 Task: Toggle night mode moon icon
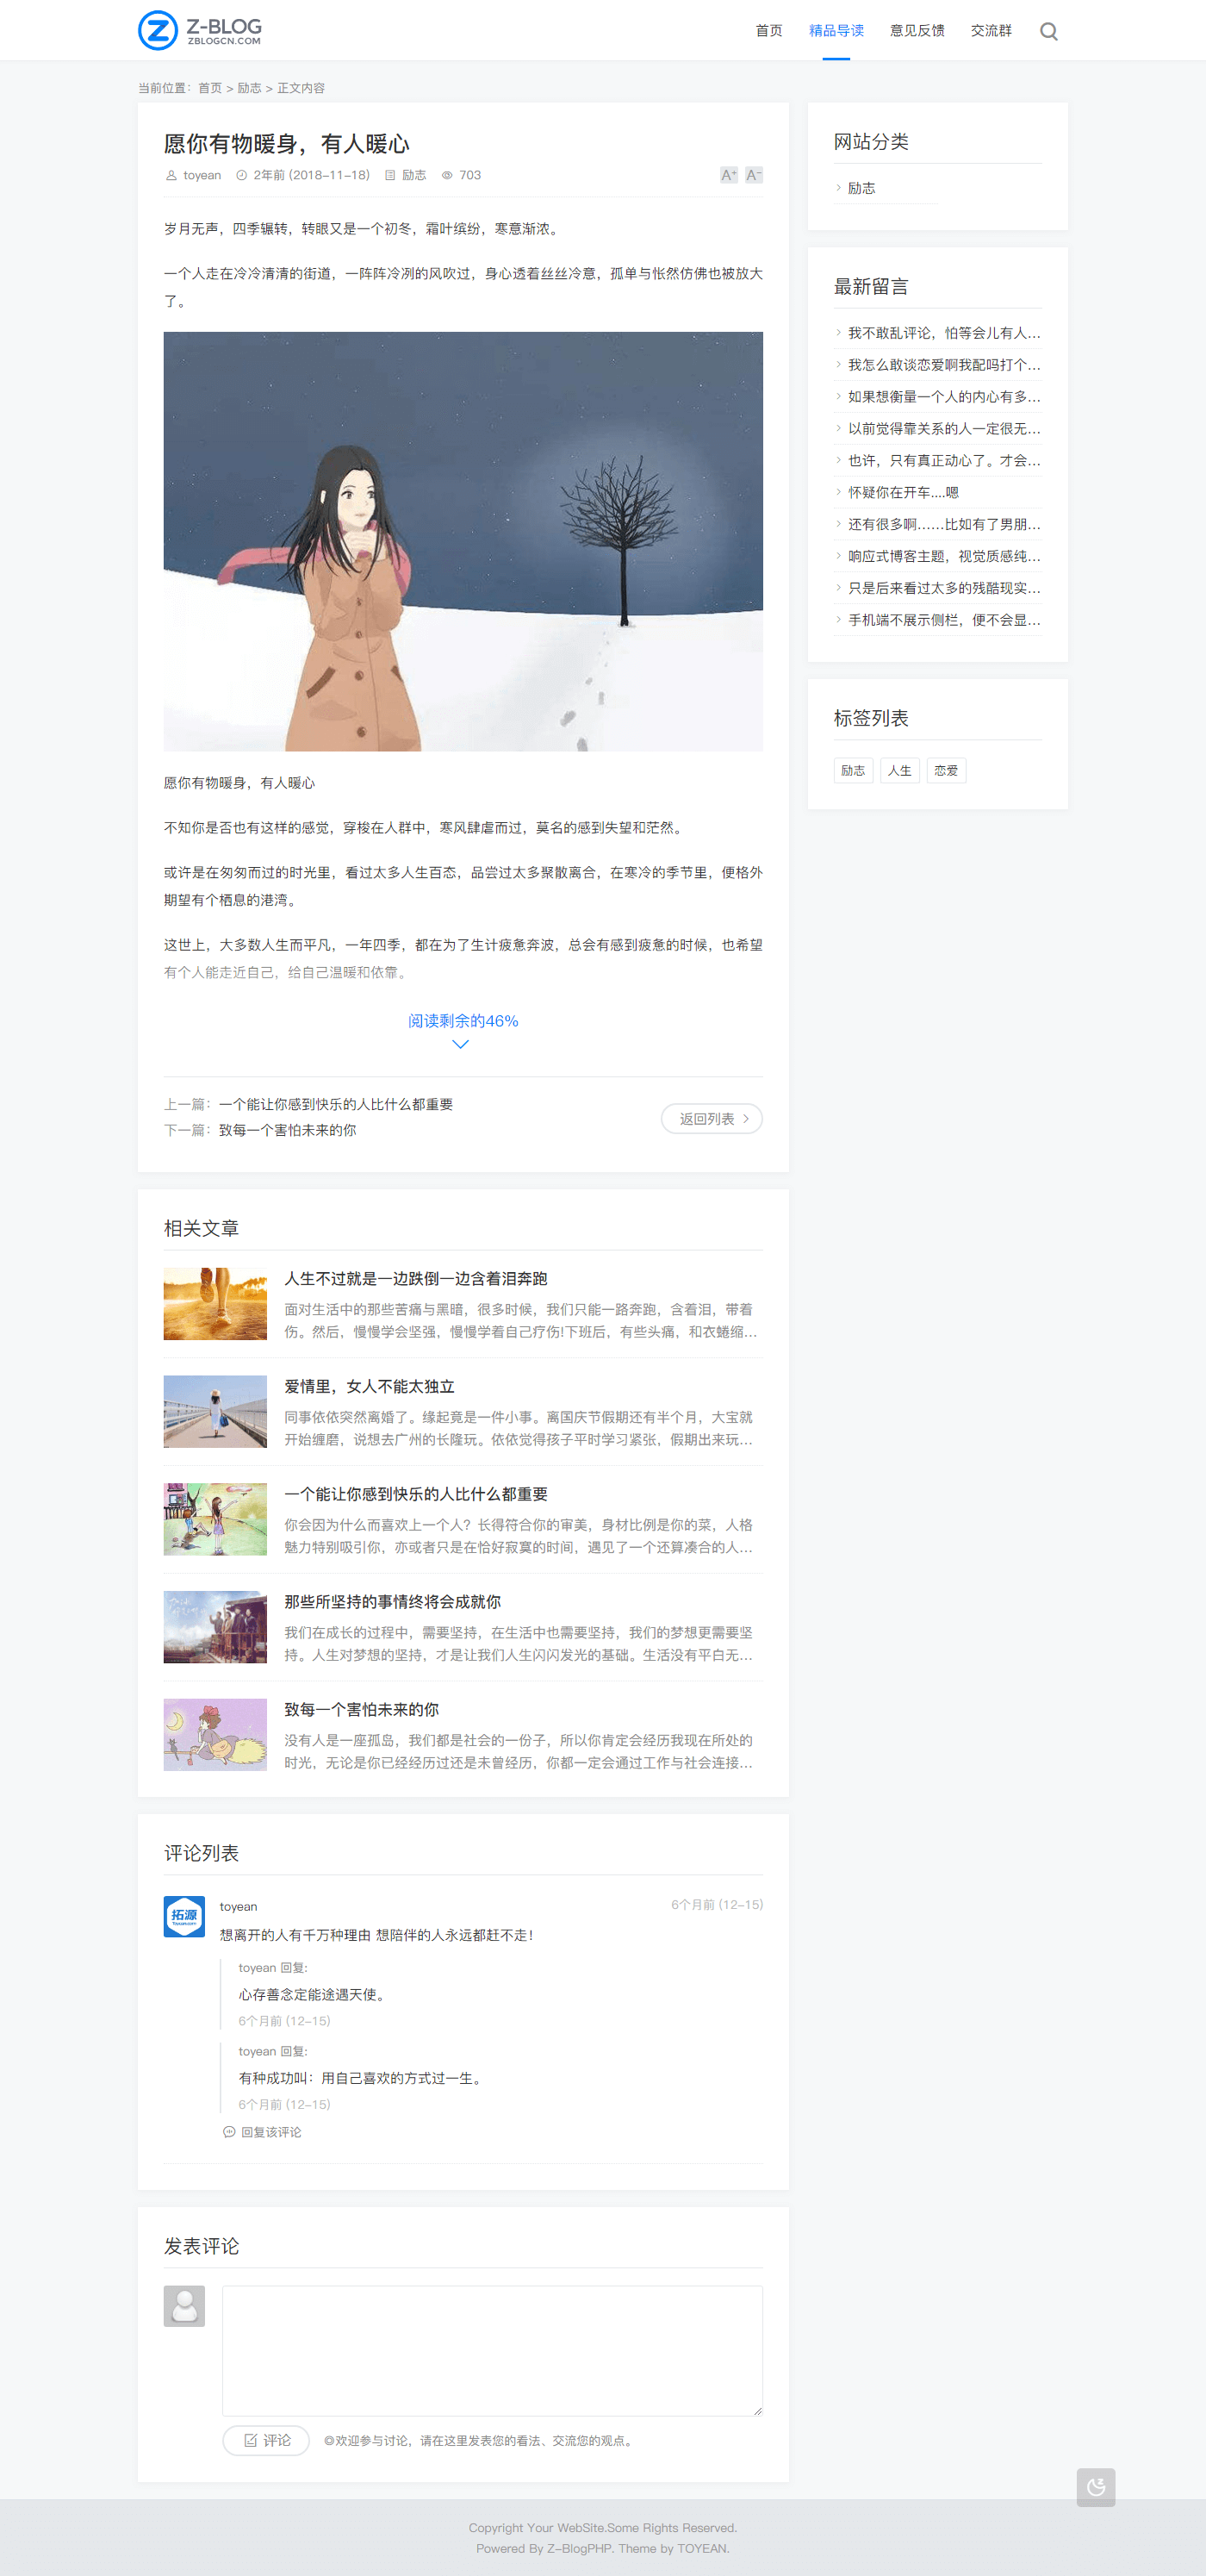point(1096,2487)
